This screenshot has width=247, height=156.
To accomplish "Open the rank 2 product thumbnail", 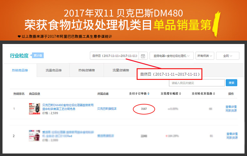I will (x=34, y=136).
